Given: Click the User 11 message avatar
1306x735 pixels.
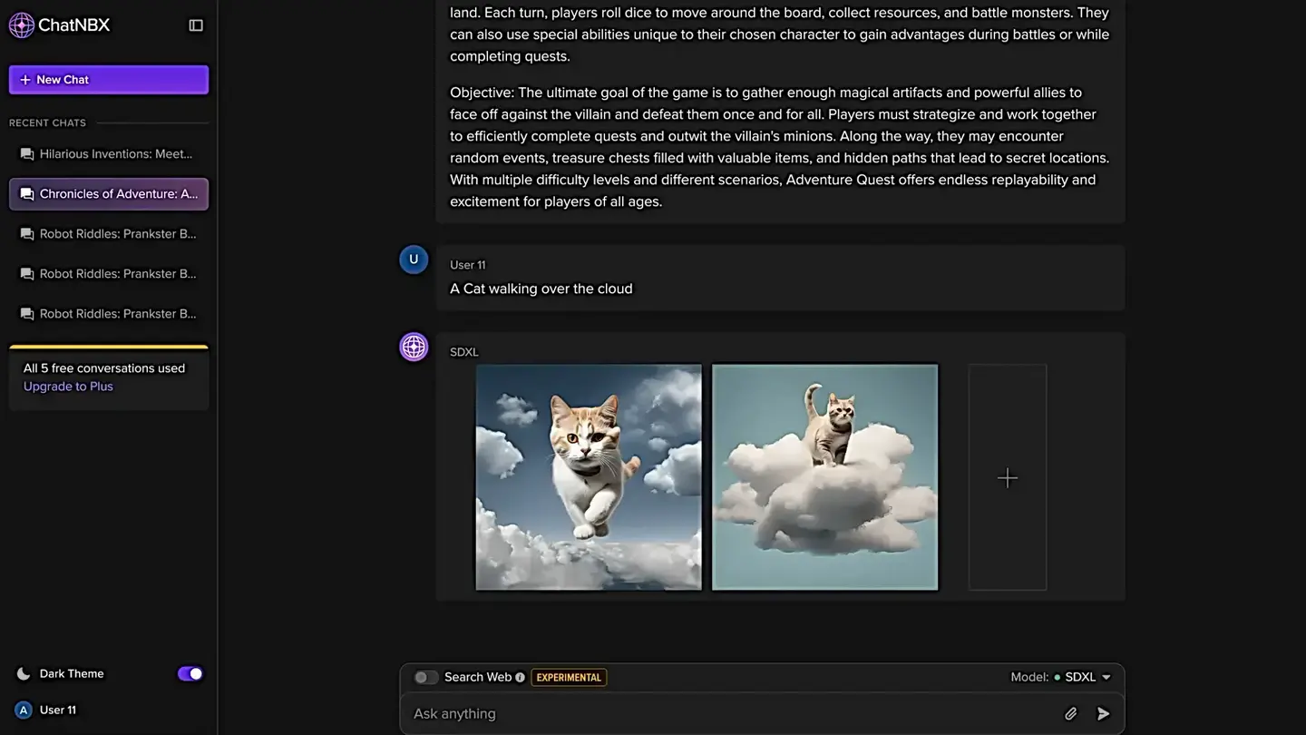Looking at the screenshot, I should click(x=414, y=260).
